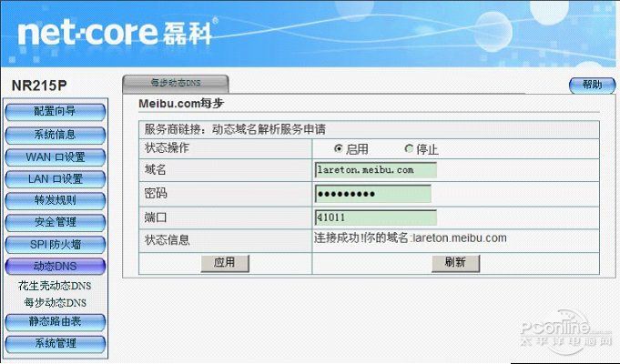Select 每步动态DNS submenu link
Viewport: 620px width, 364px height.
point(56,302)
